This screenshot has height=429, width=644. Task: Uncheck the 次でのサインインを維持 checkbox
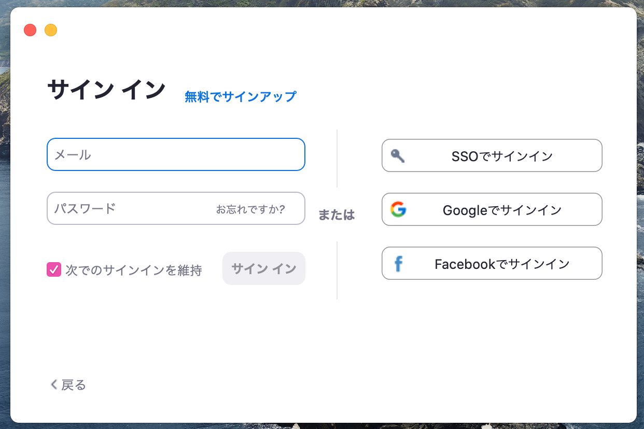pyautogui.click(x=54, y=269)
